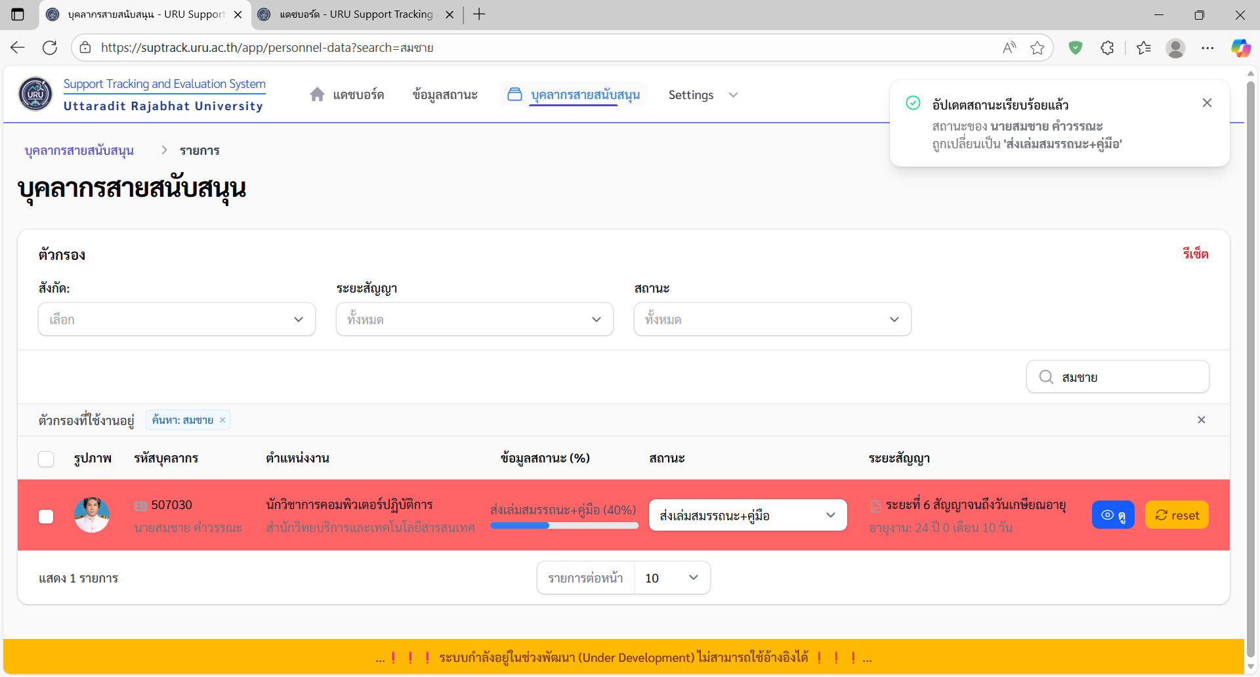Tick the select-all checkbox in the table header

pos(46,459)
